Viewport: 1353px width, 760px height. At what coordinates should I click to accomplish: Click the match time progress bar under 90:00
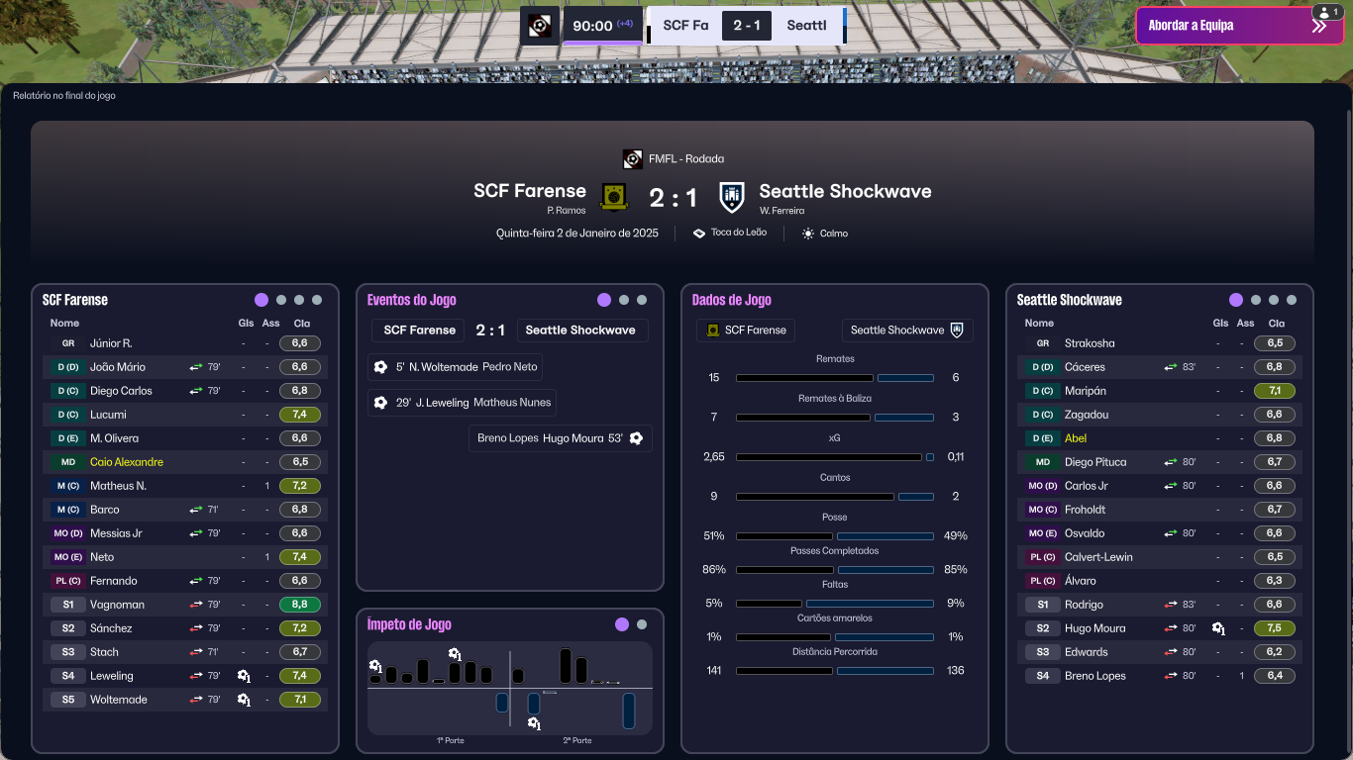pos(602,43)
